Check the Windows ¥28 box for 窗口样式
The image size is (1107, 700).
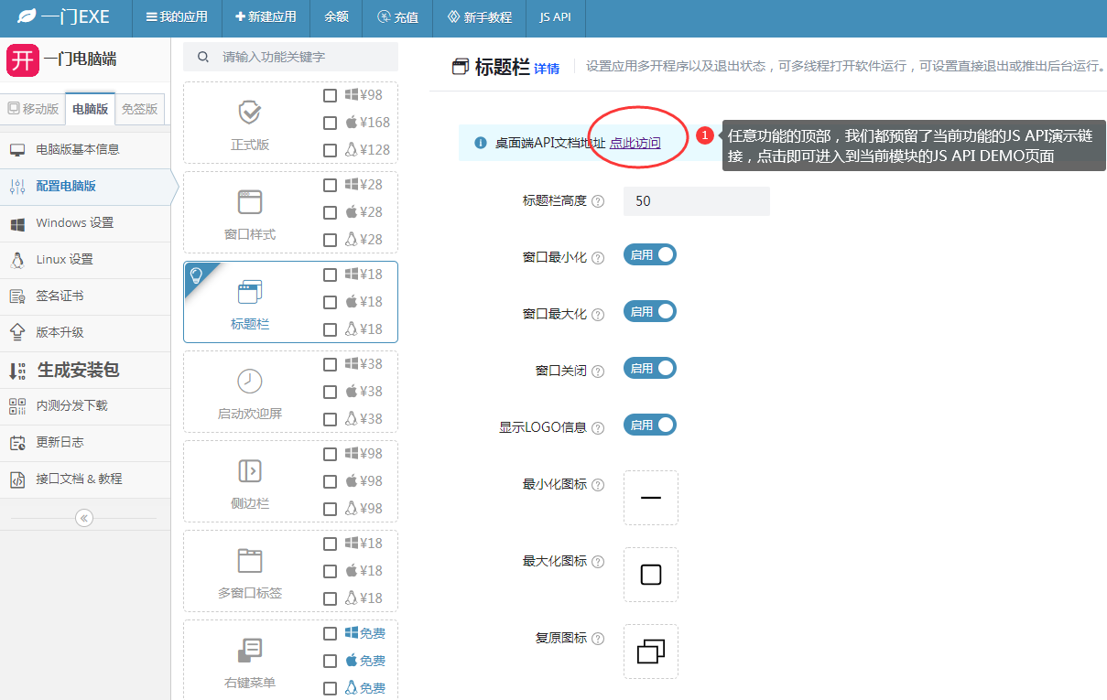point(330,185)
